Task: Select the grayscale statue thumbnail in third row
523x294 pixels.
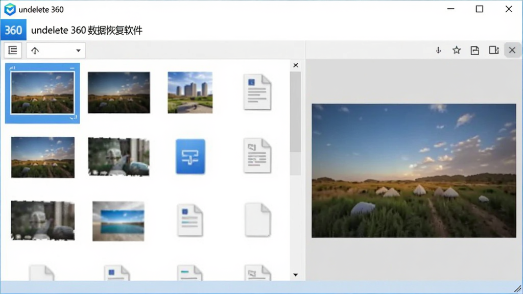Action: (43, 220)
